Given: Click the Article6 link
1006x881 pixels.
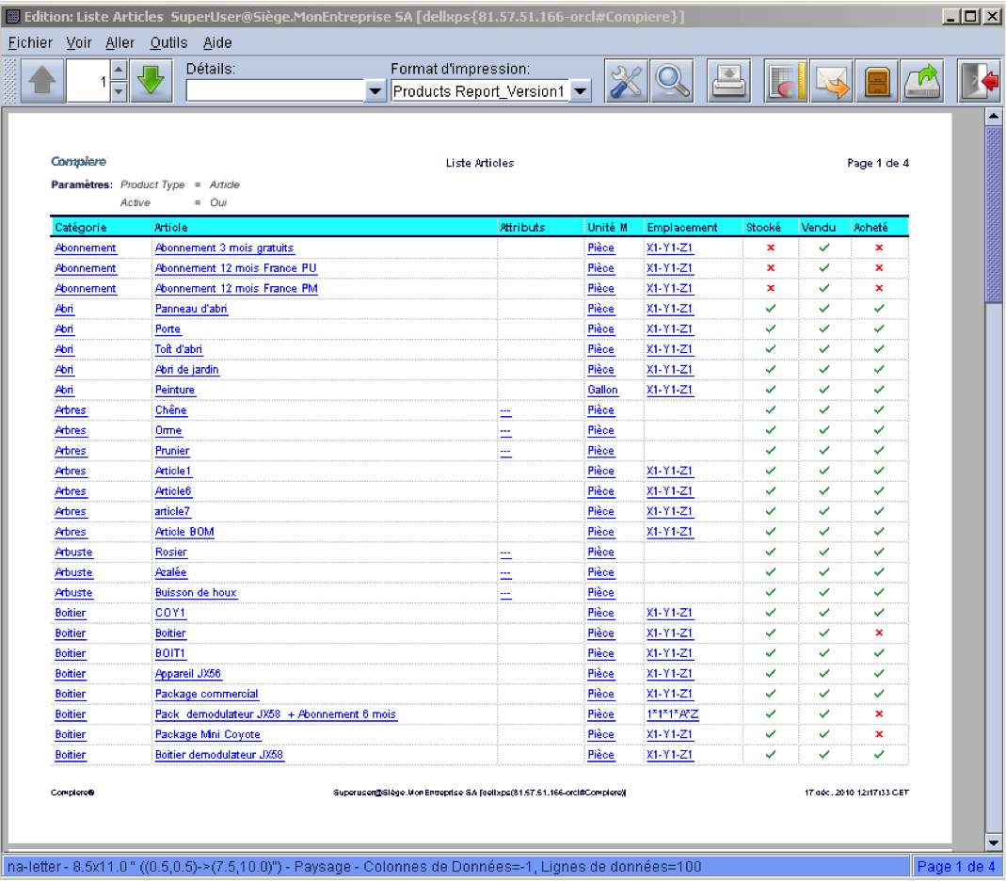Looking at the screenshot, I should tap(172, 491).
